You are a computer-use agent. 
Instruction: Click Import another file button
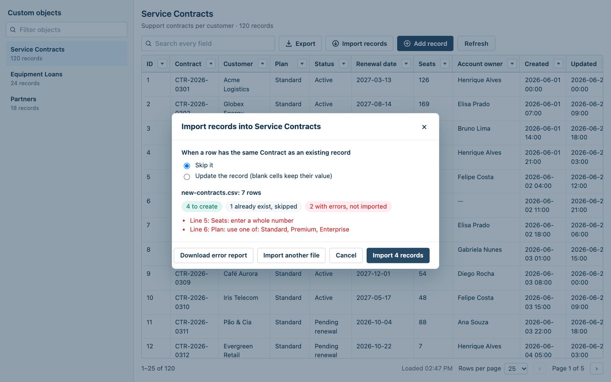pyautogui.click(x=291, y=255)
